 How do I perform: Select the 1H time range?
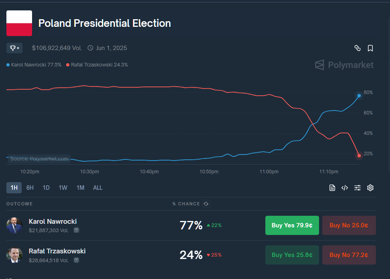[14, 188]
